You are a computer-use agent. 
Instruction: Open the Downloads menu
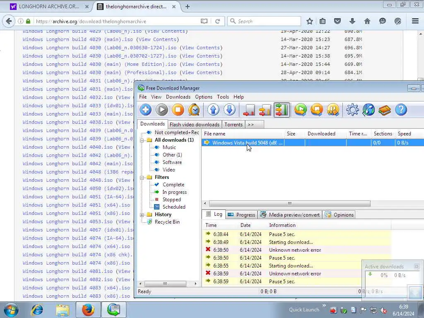(x=178, y=97)
